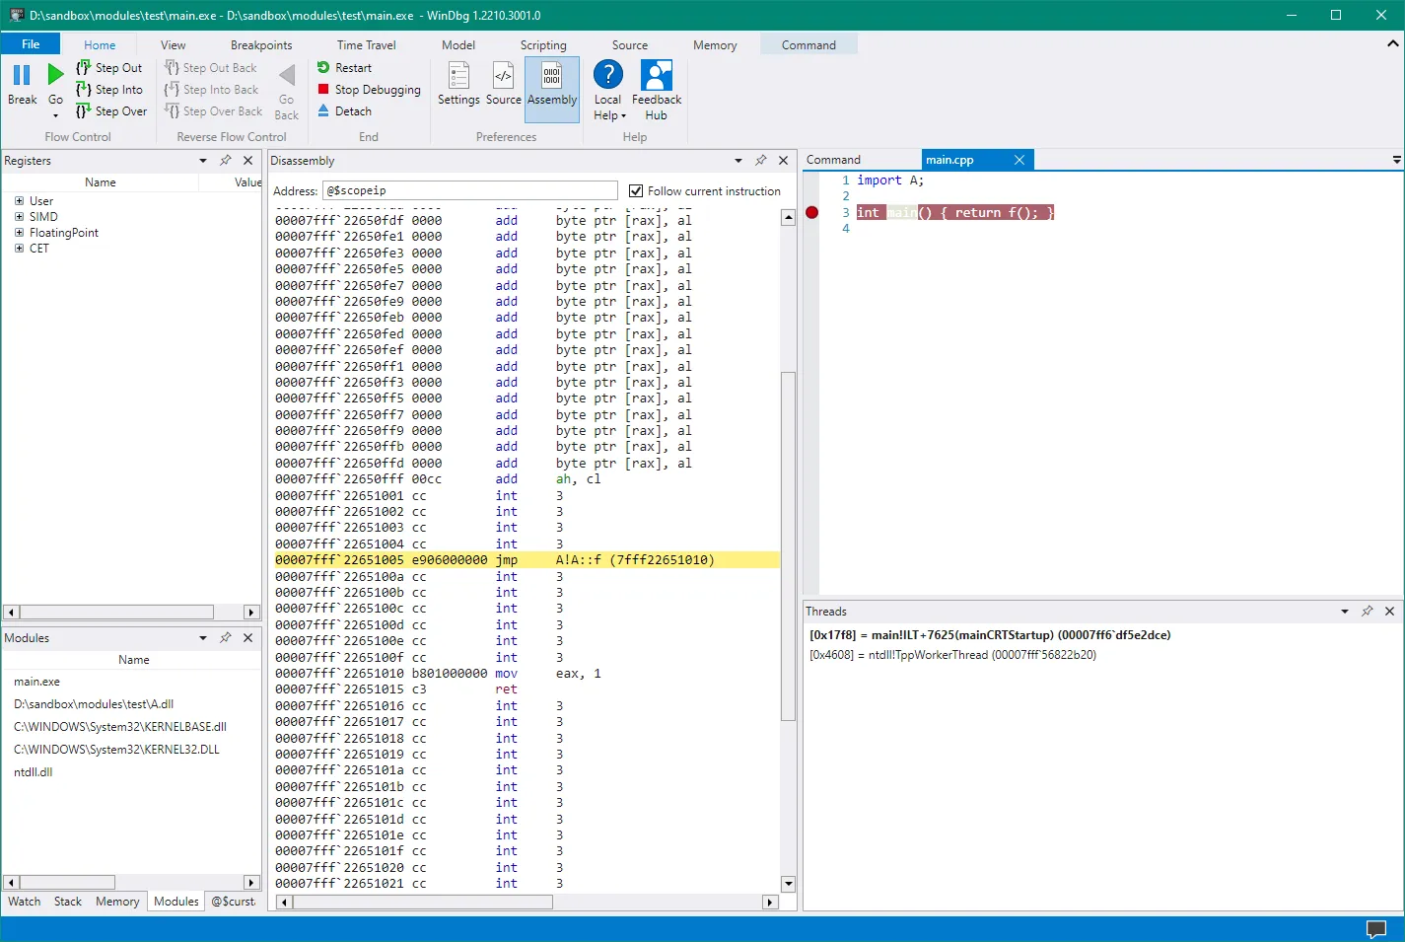This screenshot has width=1405, height=942.
Task: Open the Feedback Hub icon
Action: tap(657, 76)
